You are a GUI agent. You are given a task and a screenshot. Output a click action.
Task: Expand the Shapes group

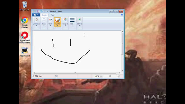[x=65, y=23]
